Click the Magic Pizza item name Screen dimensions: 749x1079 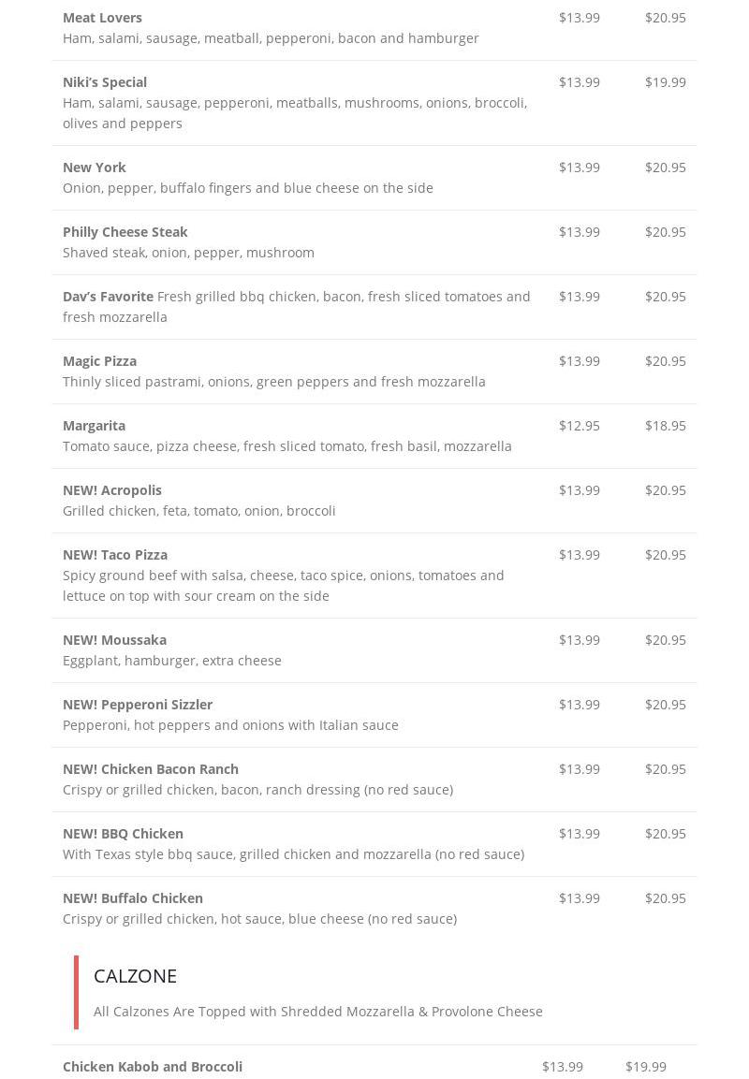[99, 361]
